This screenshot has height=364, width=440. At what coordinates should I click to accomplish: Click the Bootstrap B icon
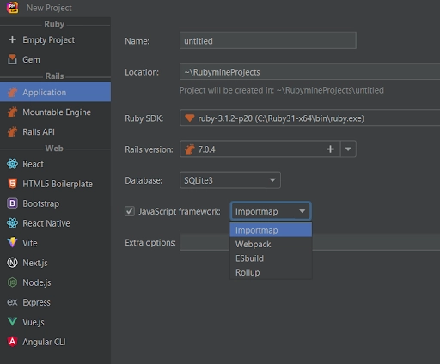tap(12, 203)
